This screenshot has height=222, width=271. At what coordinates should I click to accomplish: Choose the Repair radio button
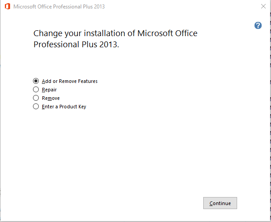click(x=36, y=90)
